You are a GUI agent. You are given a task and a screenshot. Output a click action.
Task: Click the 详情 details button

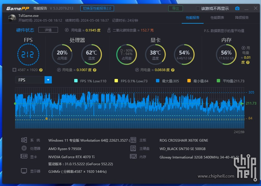[x=48, y=30]
